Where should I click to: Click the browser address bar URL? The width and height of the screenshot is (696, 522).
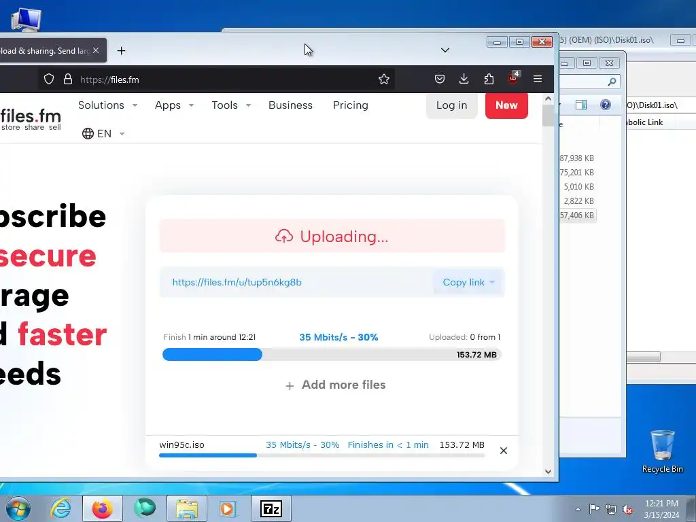[109, 80]
